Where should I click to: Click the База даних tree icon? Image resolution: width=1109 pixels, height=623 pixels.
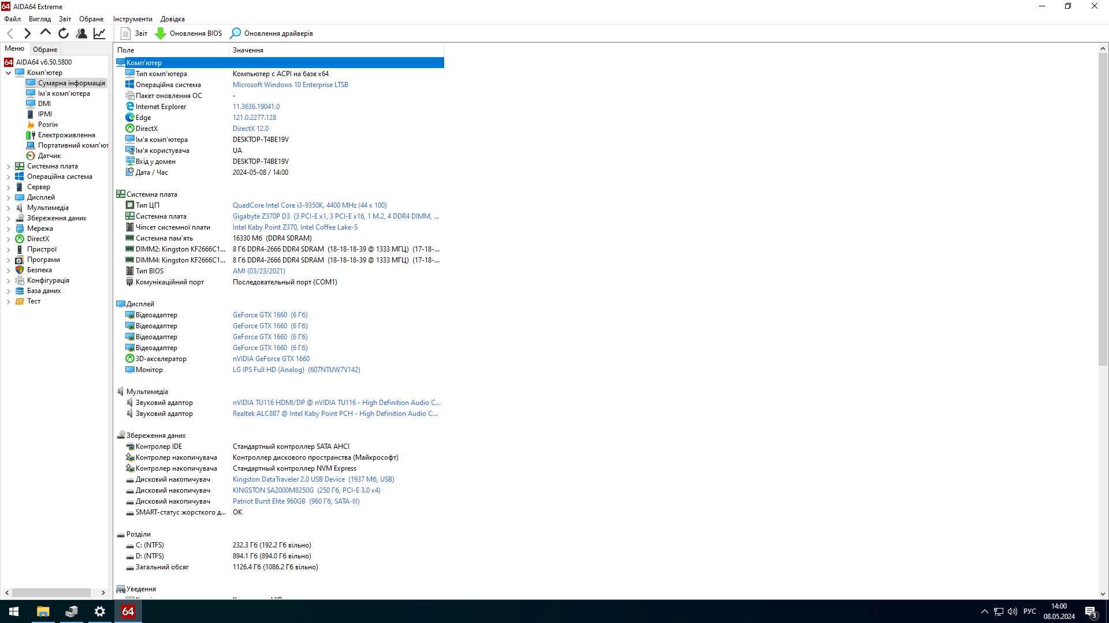pyautogui.click(x=20, y=291)
